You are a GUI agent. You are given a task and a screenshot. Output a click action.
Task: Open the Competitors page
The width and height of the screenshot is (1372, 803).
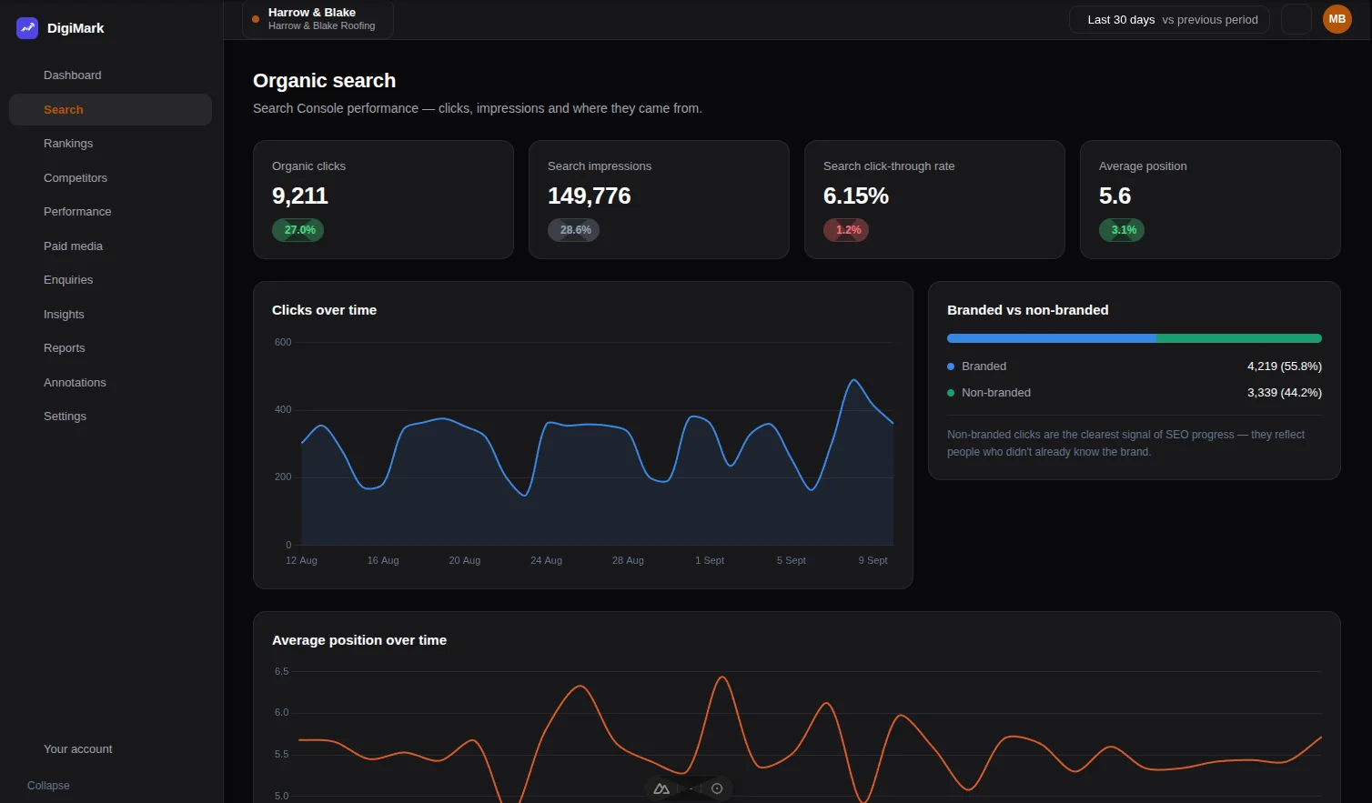110,177
